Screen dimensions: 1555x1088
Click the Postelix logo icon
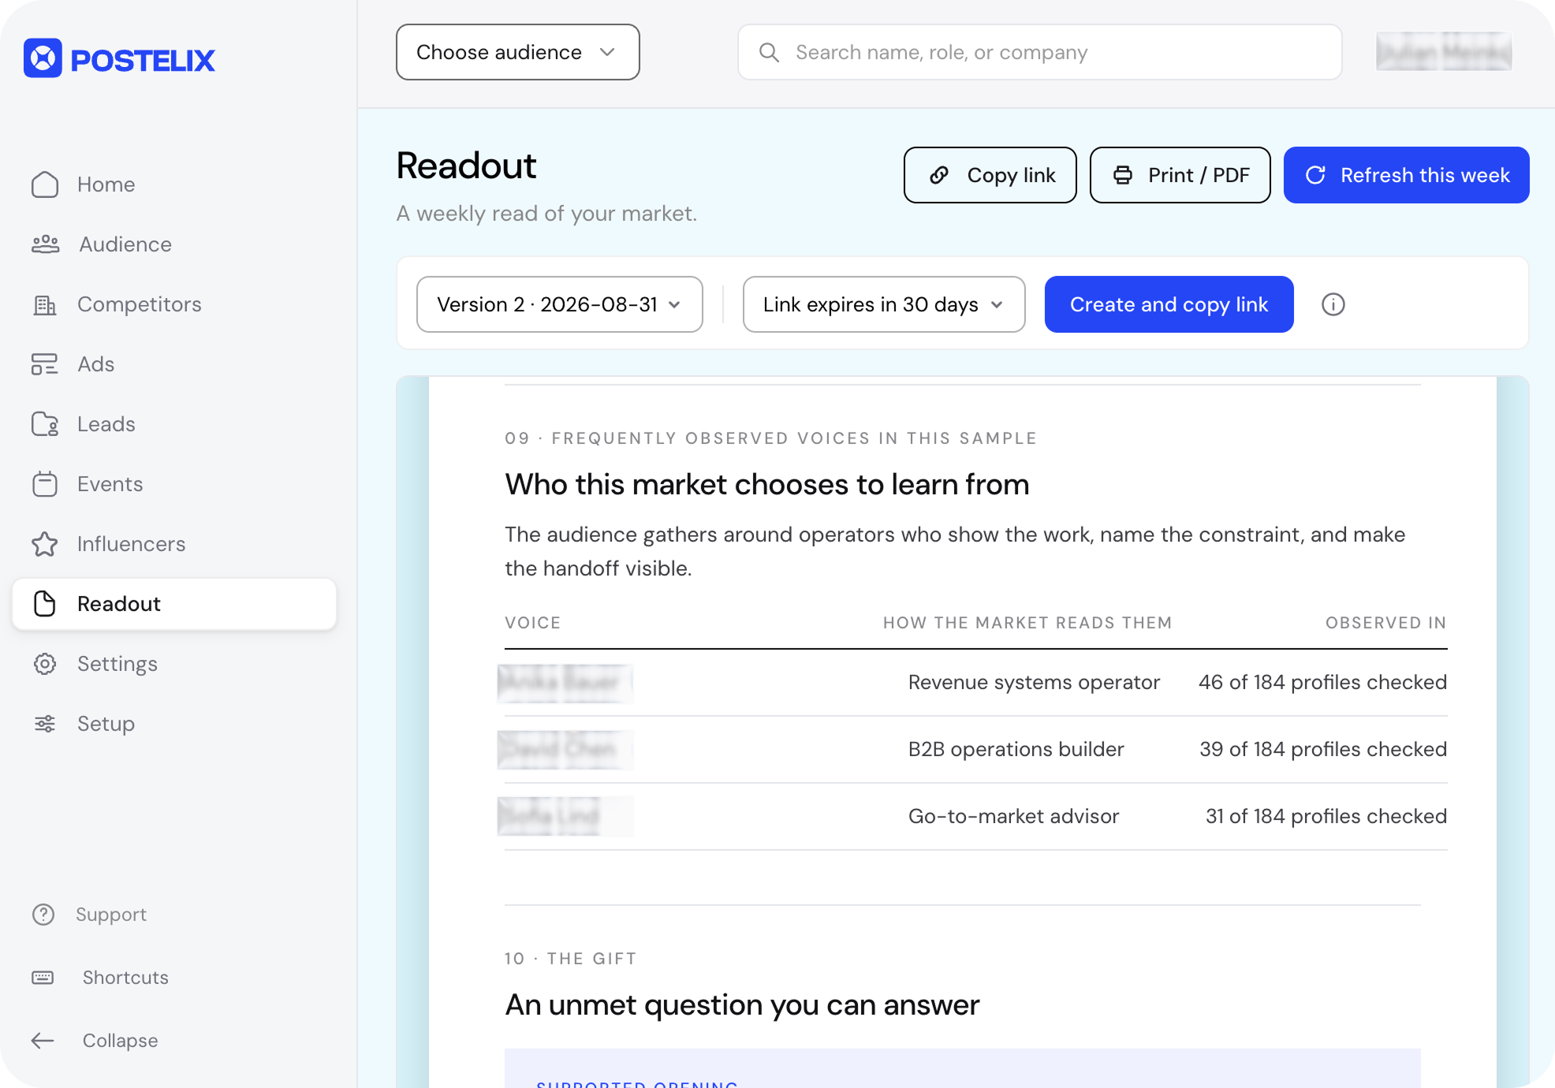(x=43, y=58)
